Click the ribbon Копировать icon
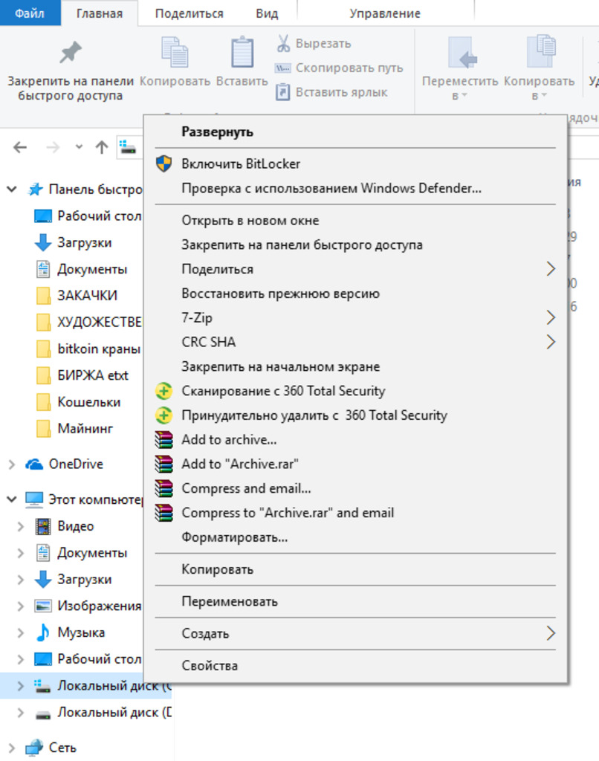Screen dimensions: 599x761 tap(174, 52)
